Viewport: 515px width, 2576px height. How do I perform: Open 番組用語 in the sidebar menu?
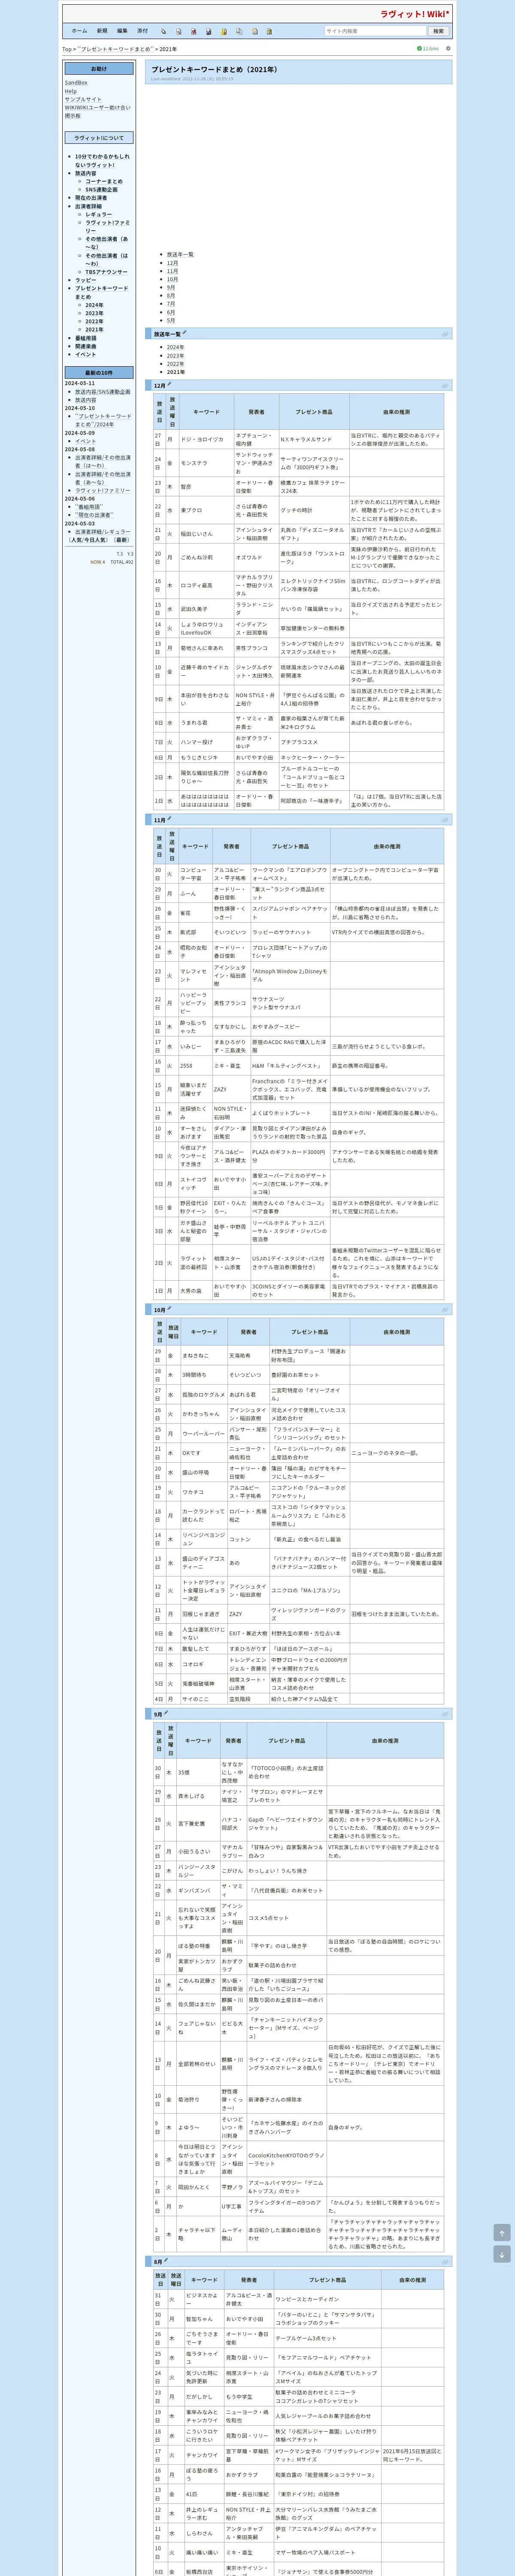(86, 338)
